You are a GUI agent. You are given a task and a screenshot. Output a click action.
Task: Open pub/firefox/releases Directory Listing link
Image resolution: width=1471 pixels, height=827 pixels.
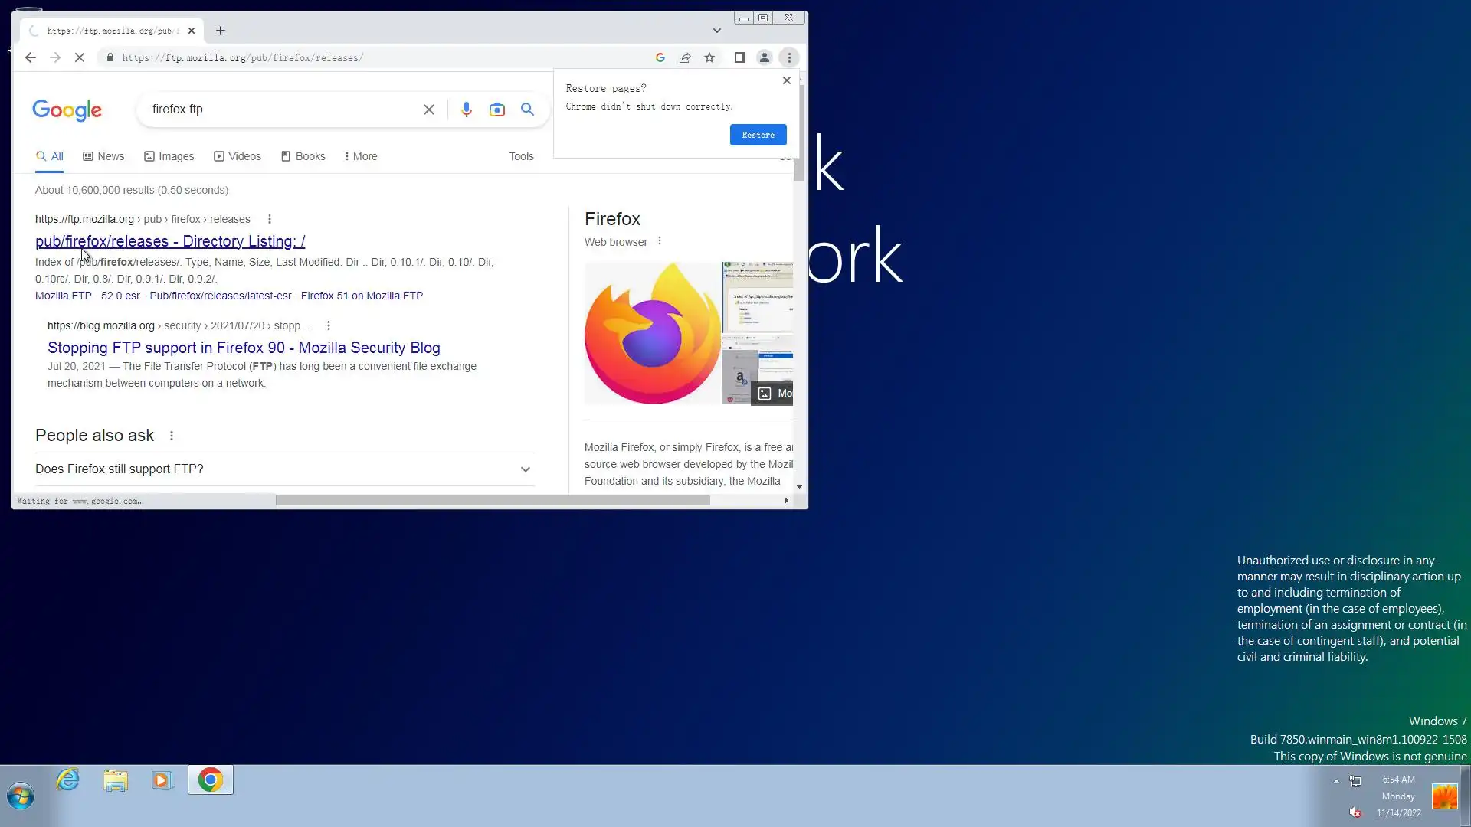(x=170, y=241)
